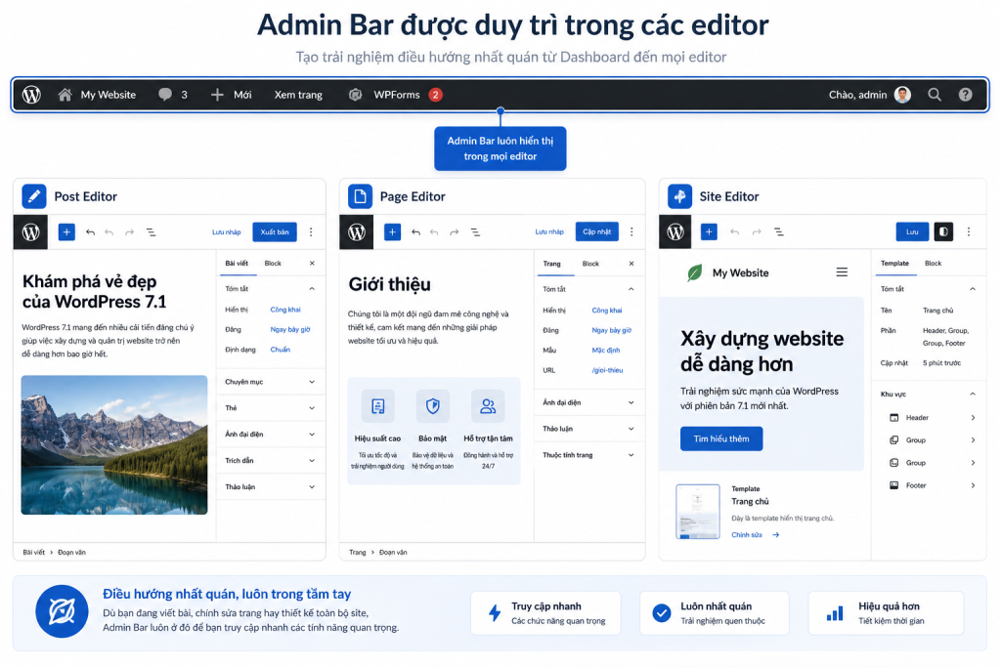Switch to Block tab in Site Editor
The width and height of the screenshot is (1001, 667).
tap(934, 264)
